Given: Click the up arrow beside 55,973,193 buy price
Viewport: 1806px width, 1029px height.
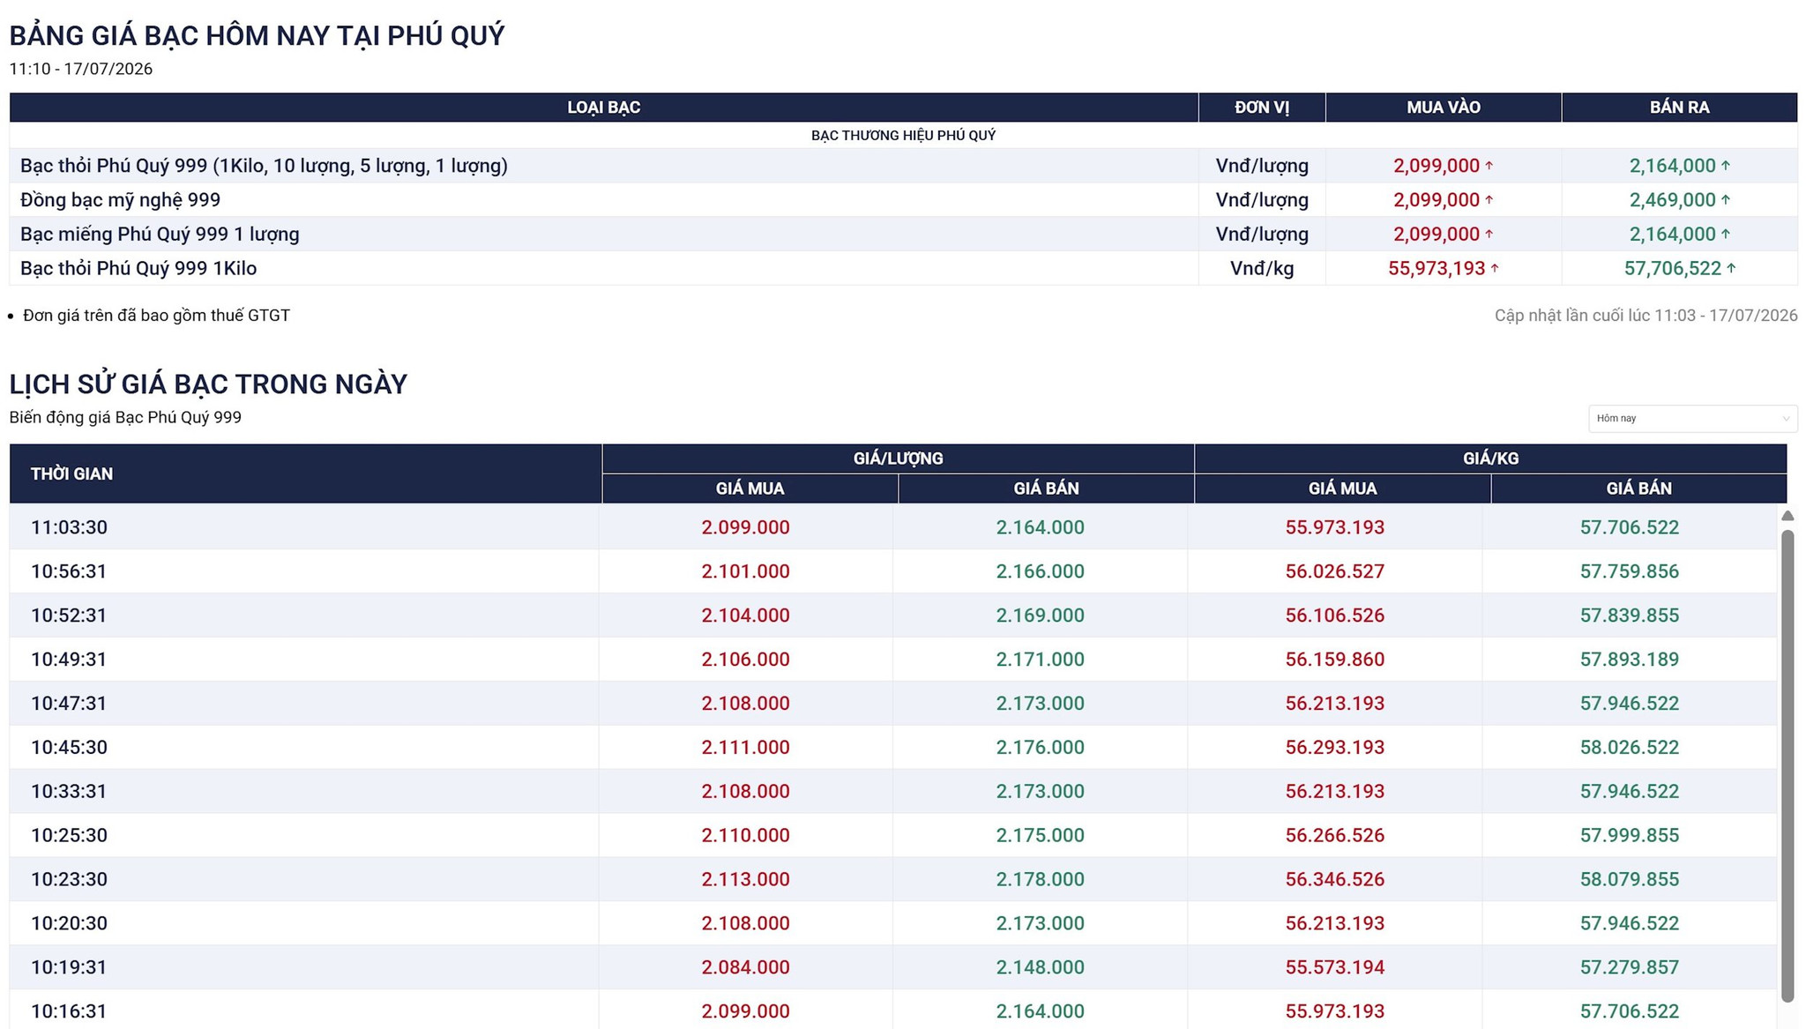Looking at the screenshot, I should 1495,268.
